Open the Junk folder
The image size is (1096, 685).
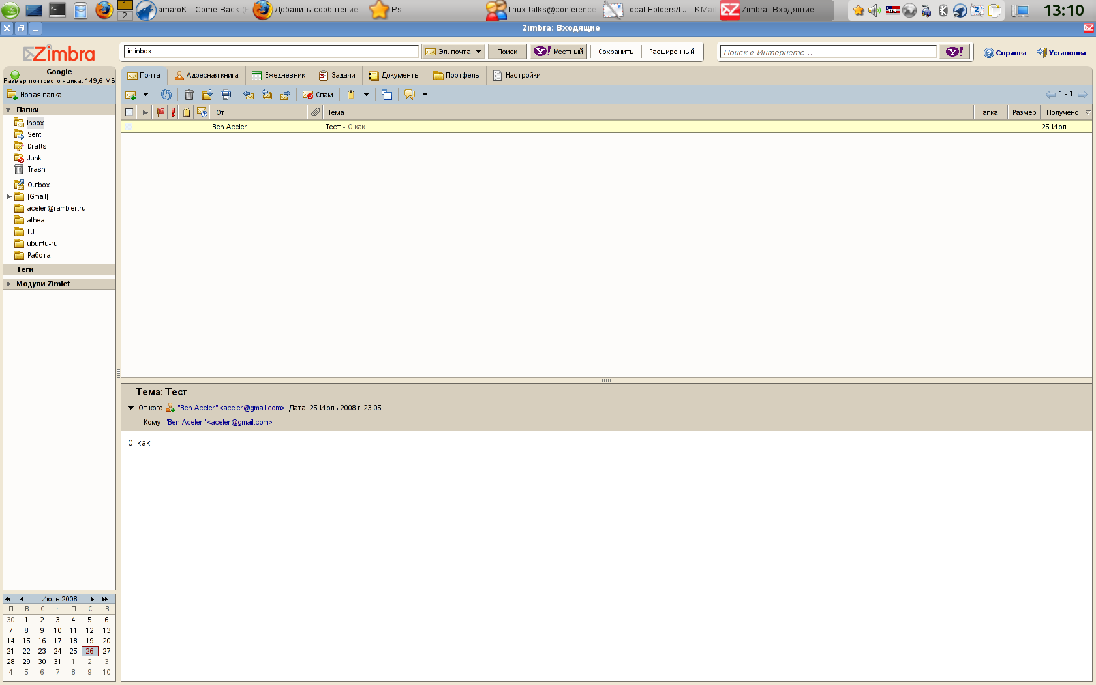pyautogui.click(x=28, y=158)
